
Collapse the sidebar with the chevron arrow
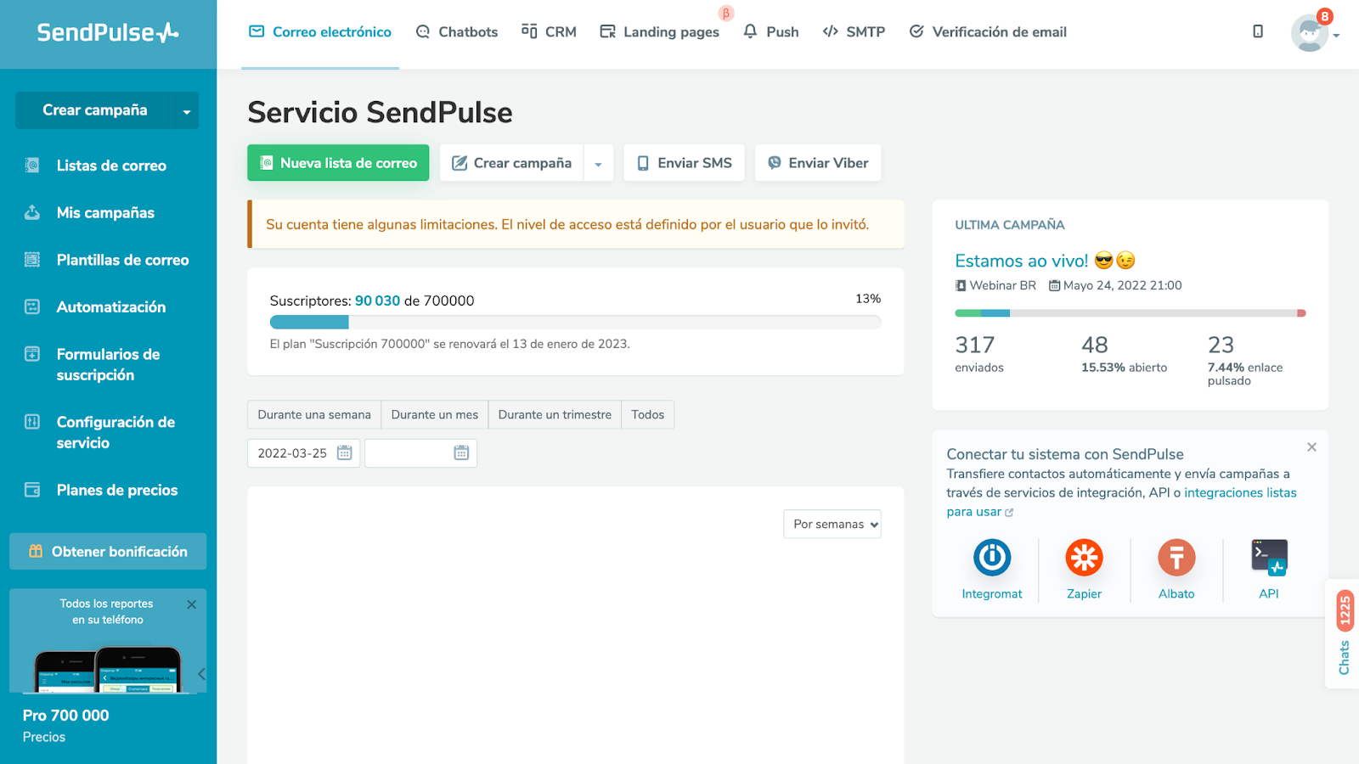point(201,674)
